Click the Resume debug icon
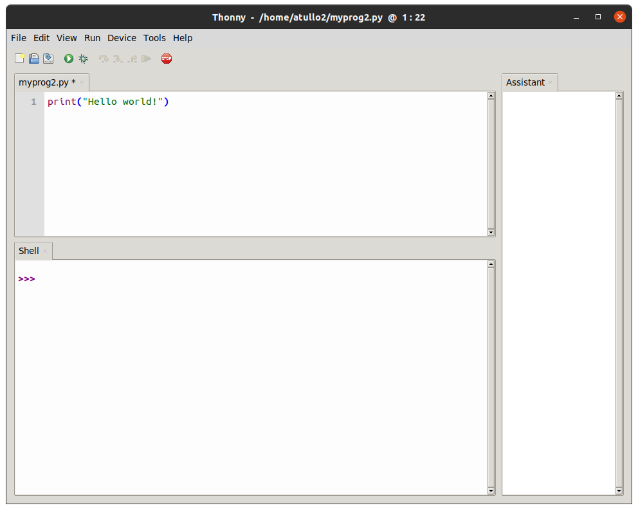The height and width of the screenshot is (510, 638). (146, 59)
